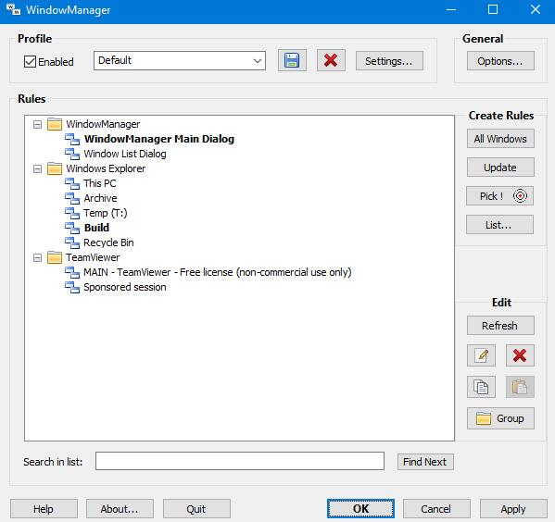Viewport: 555px width, 522px height.
Task: Save profile using the floppy disk icon
Action: pos(292,60)
